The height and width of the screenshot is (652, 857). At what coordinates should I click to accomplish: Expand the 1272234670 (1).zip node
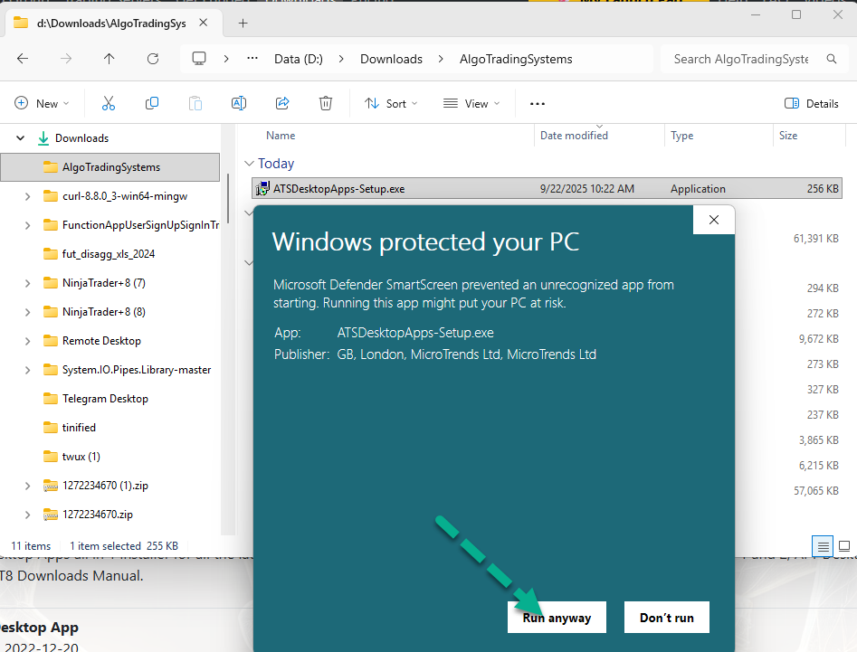tap(27, 486)
